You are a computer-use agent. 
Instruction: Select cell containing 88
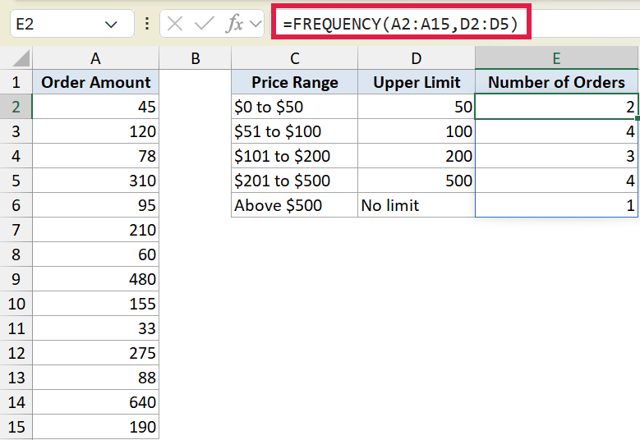[95, 377]
